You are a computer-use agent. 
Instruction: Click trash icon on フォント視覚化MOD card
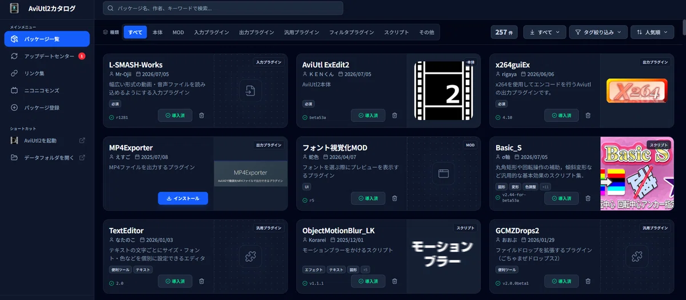394,198
